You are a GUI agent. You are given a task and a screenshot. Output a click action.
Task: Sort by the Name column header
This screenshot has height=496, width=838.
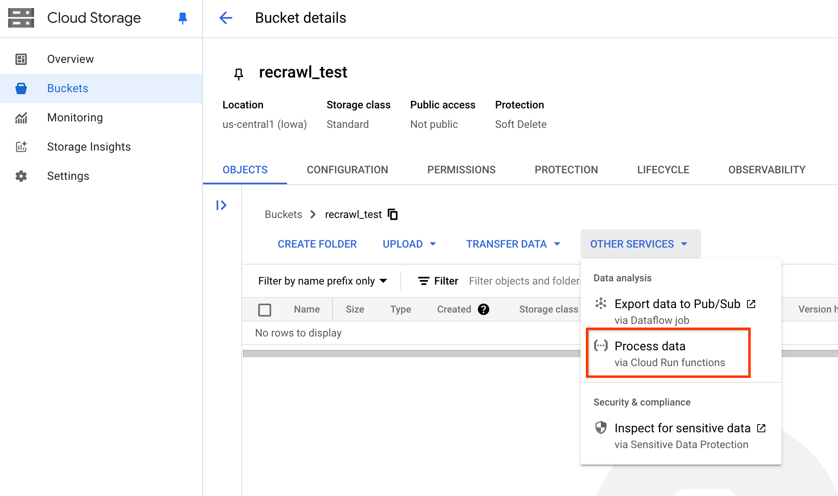pyautogui.click(x=307, y=309)
